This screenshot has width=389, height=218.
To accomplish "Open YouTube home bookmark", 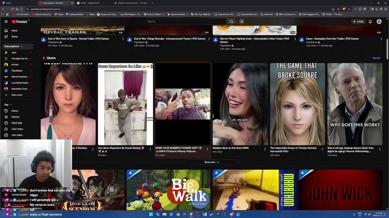I will coord(21,14).
